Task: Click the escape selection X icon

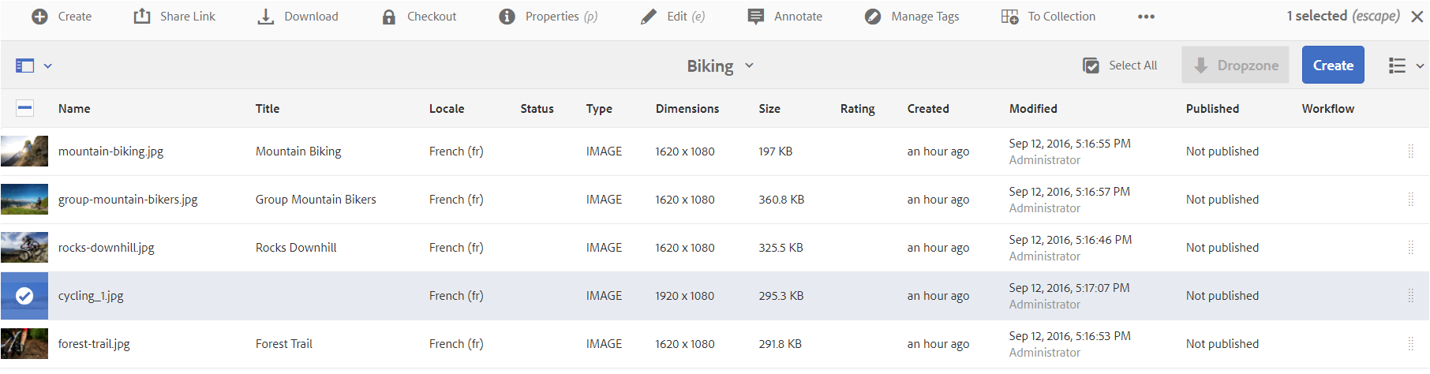Action: (x=1417, y=17)
